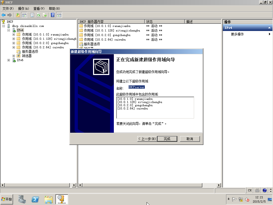Screen dimensions: 273x205
Task: Click the blue Back arrow in toolbar
Action: pyautogui.click(x=3, y=15)
